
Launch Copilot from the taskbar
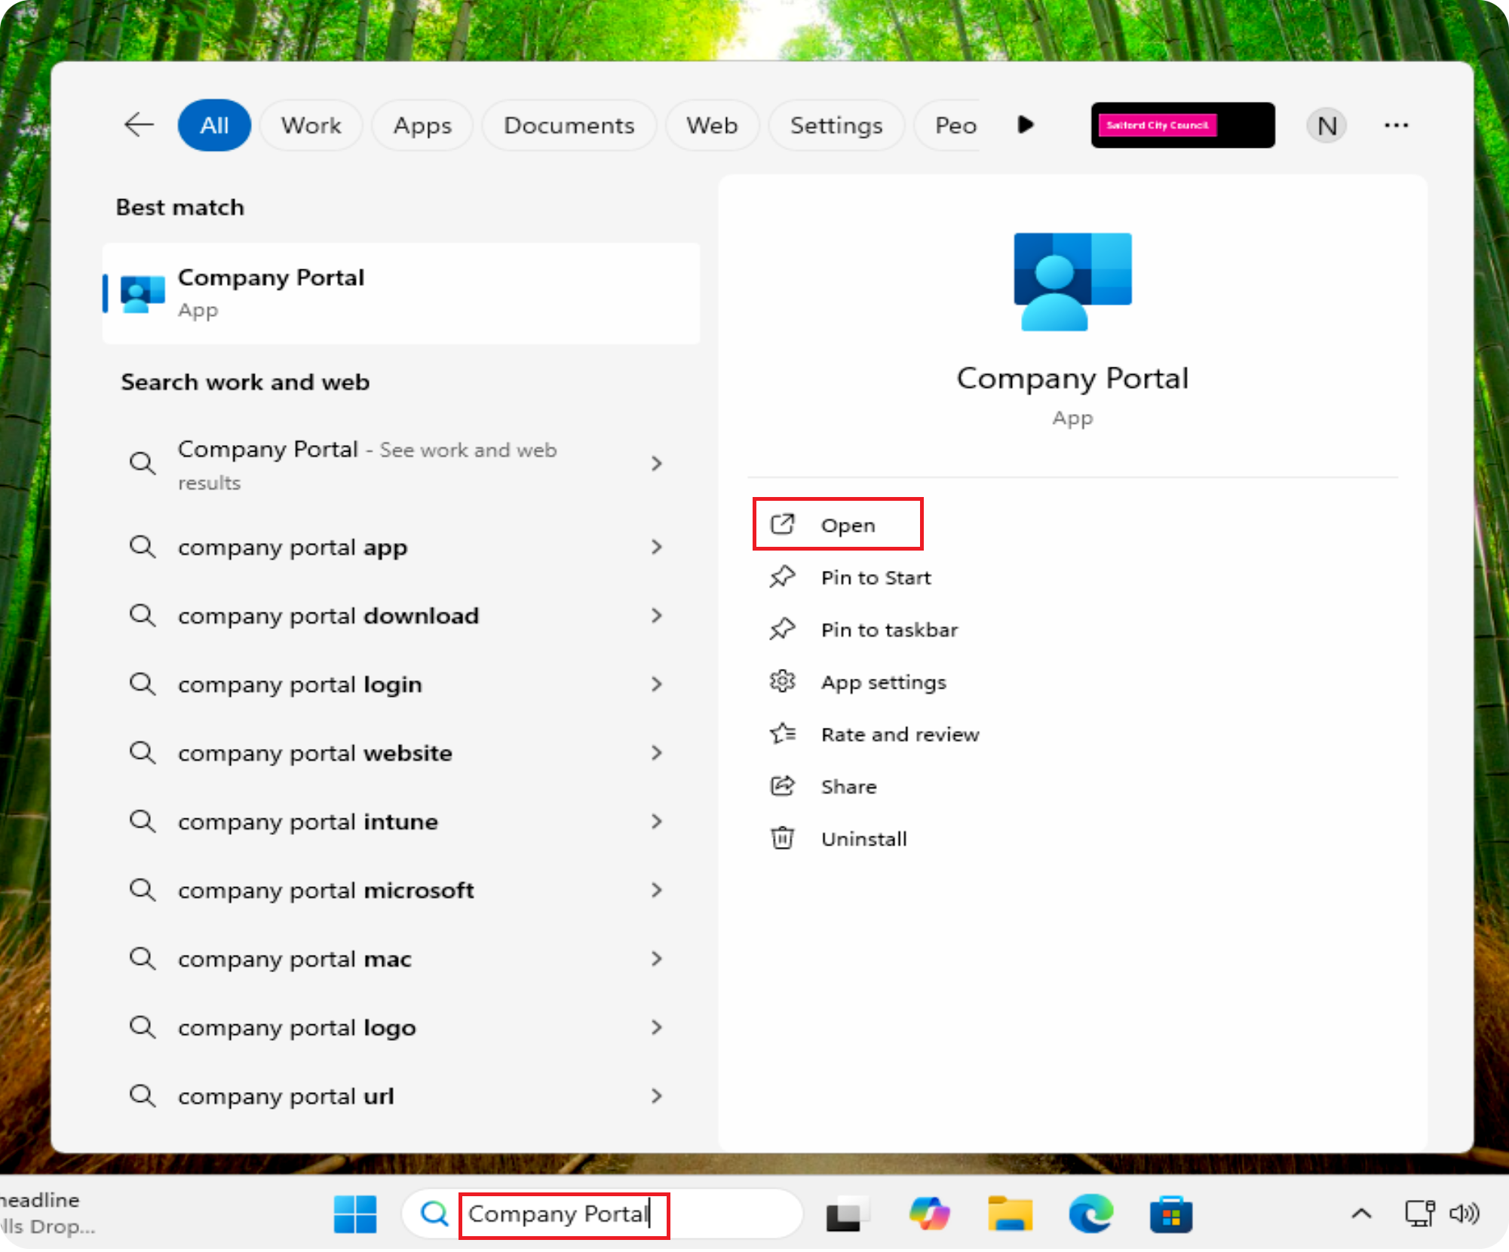click(x=929, y=1214)
